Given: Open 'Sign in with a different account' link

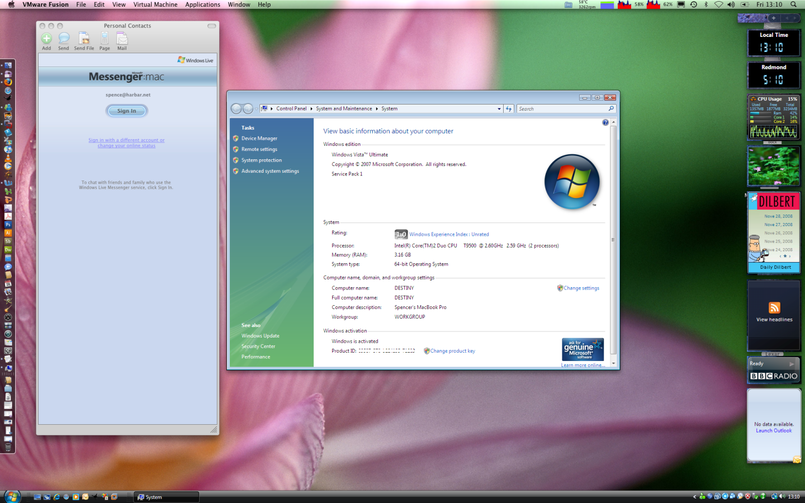Looking at the screenshot, I should pyautogui.click(x=126, y=143).
